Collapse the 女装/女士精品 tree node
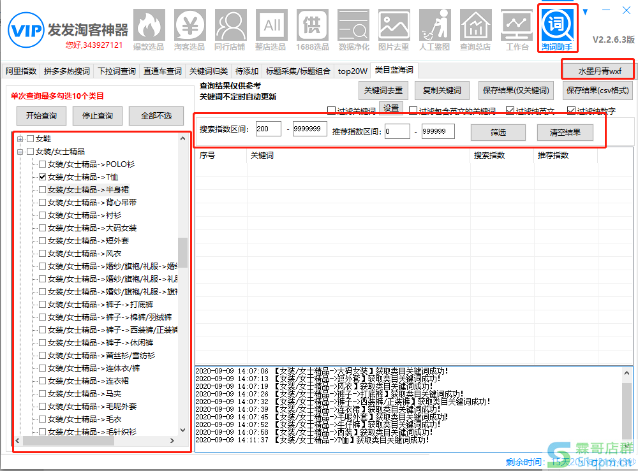 20,152
